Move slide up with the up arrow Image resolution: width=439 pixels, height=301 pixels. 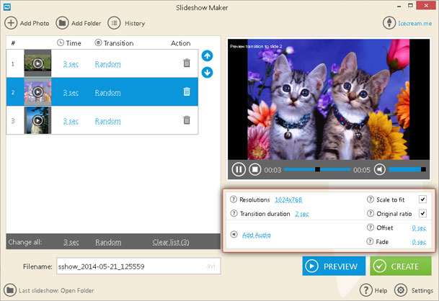[207, 55]
